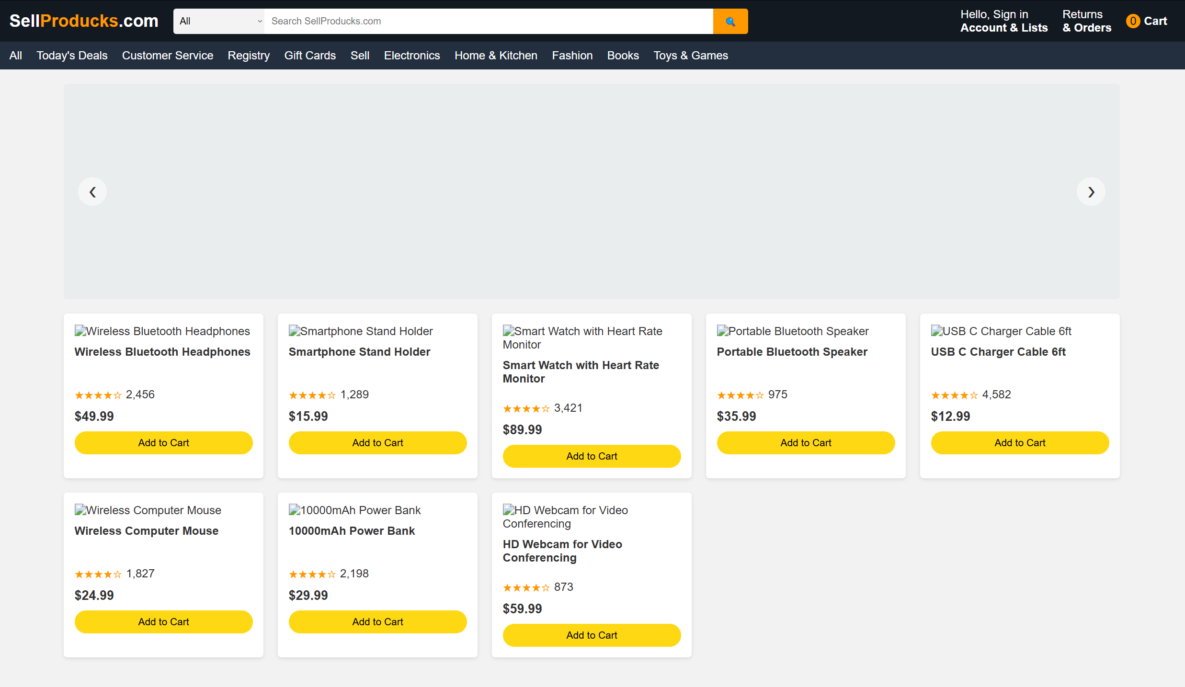Add HD Webcam to cart
Image resolution: width=1185 pixels, height=687 pixels.
coord(592,635)
